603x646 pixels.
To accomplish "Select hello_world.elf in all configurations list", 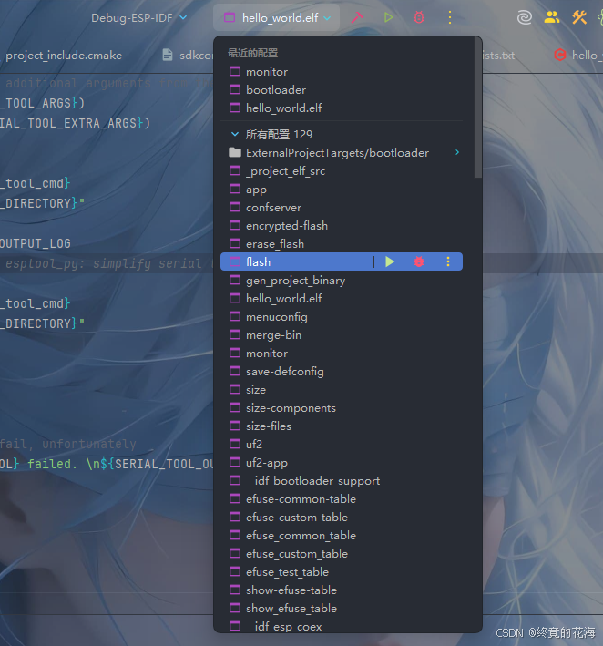I will point(342,298).
